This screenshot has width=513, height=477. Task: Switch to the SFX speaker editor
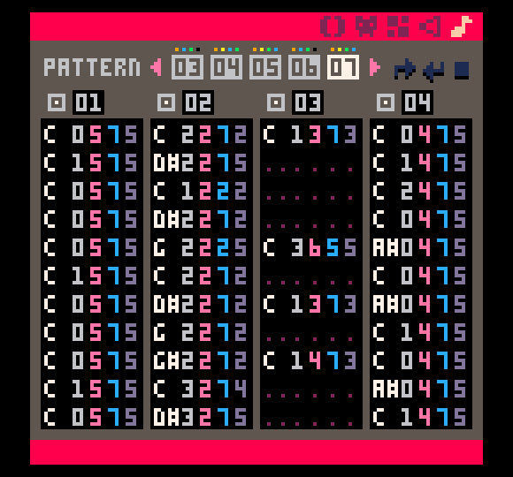[430, 26]
